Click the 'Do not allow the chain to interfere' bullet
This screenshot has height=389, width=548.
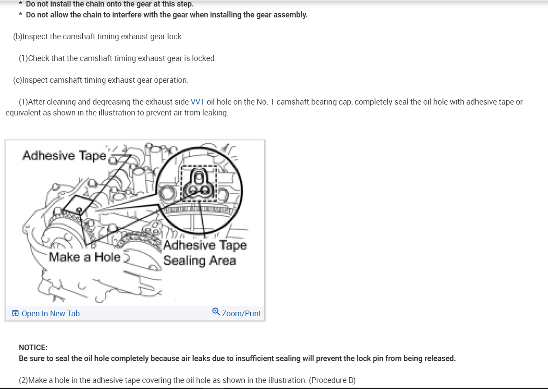pyautogui.click(x=163, y=15)
